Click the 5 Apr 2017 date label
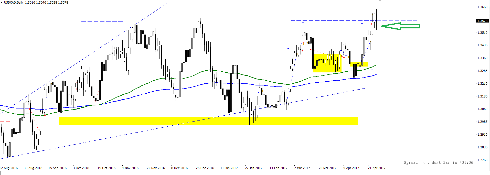The width and height of the screenshot is (490, 175). [x=351, y=168]
